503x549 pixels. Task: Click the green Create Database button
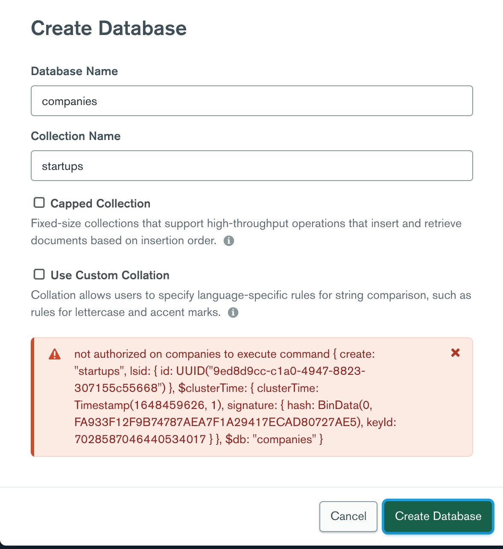[438, 516]
